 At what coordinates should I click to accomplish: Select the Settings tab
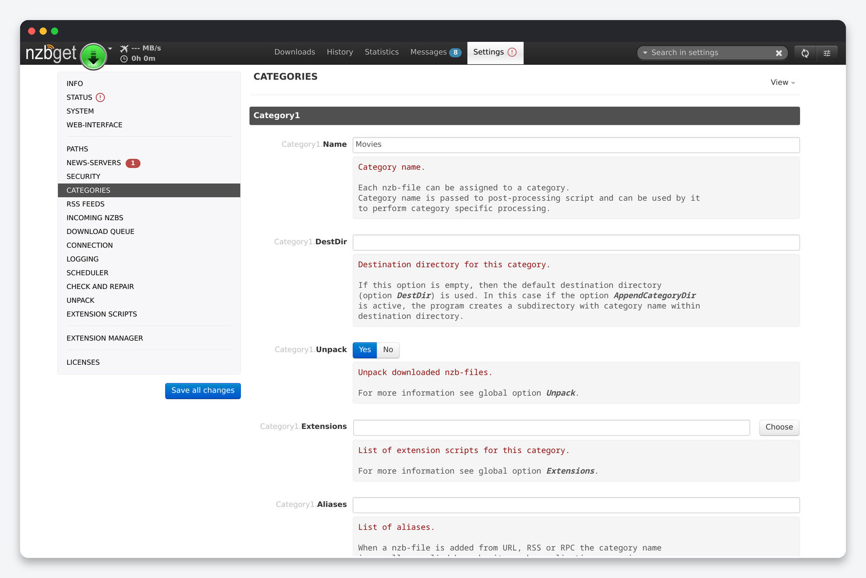(x=496, y=53)
